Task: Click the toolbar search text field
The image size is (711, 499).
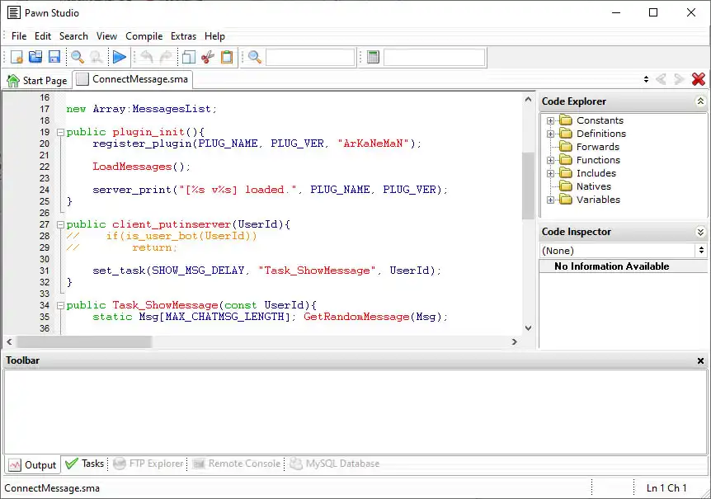Action: point(310,57)
